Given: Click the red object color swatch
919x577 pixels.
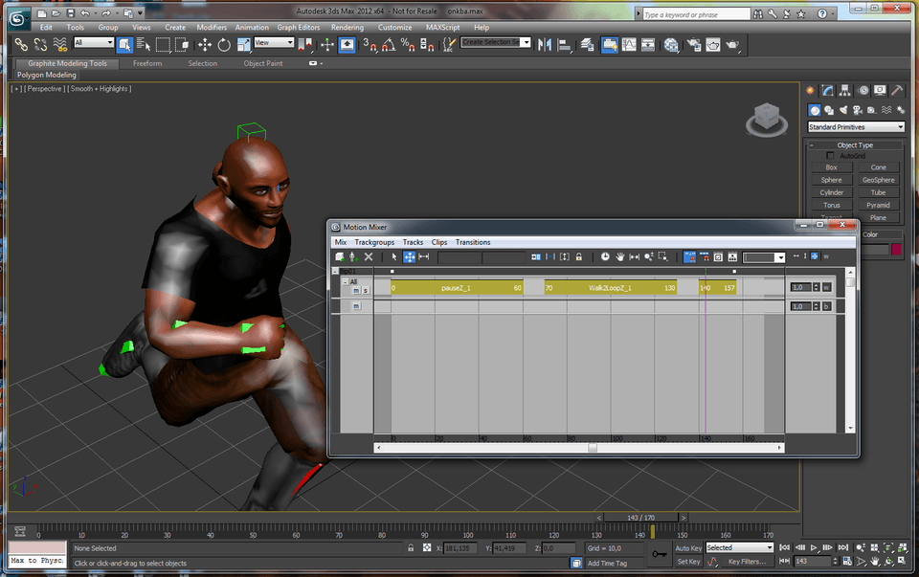Looking at the screenshot, I should click(x=897, y=250).
